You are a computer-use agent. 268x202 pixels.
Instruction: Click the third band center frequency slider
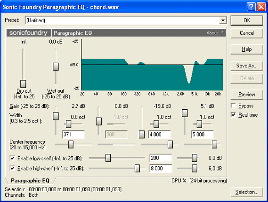tap(170, 145)
